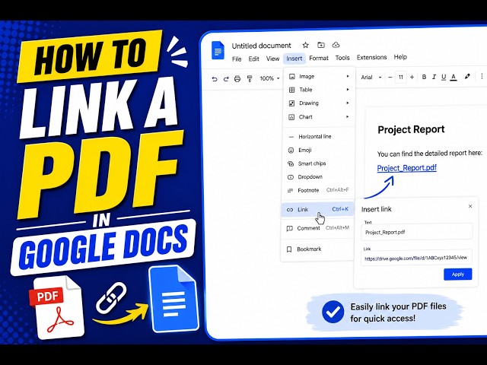Open the text color picker

tap(454, 78)
